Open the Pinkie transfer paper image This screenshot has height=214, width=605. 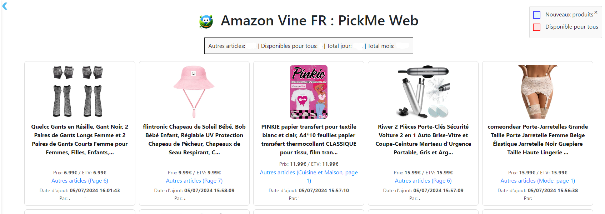click(x=309, y=91)
